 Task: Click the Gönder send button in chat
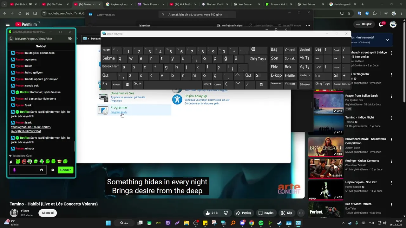coord(65,170)
